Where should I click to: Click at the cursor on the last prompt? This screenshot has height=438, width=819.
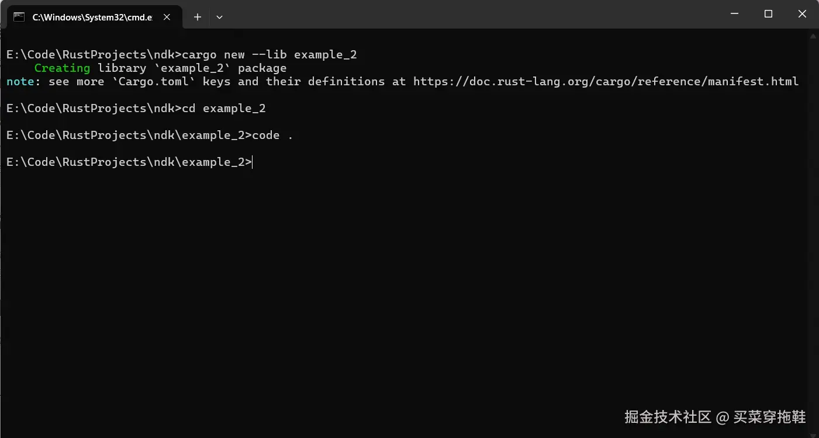[253, 162]
